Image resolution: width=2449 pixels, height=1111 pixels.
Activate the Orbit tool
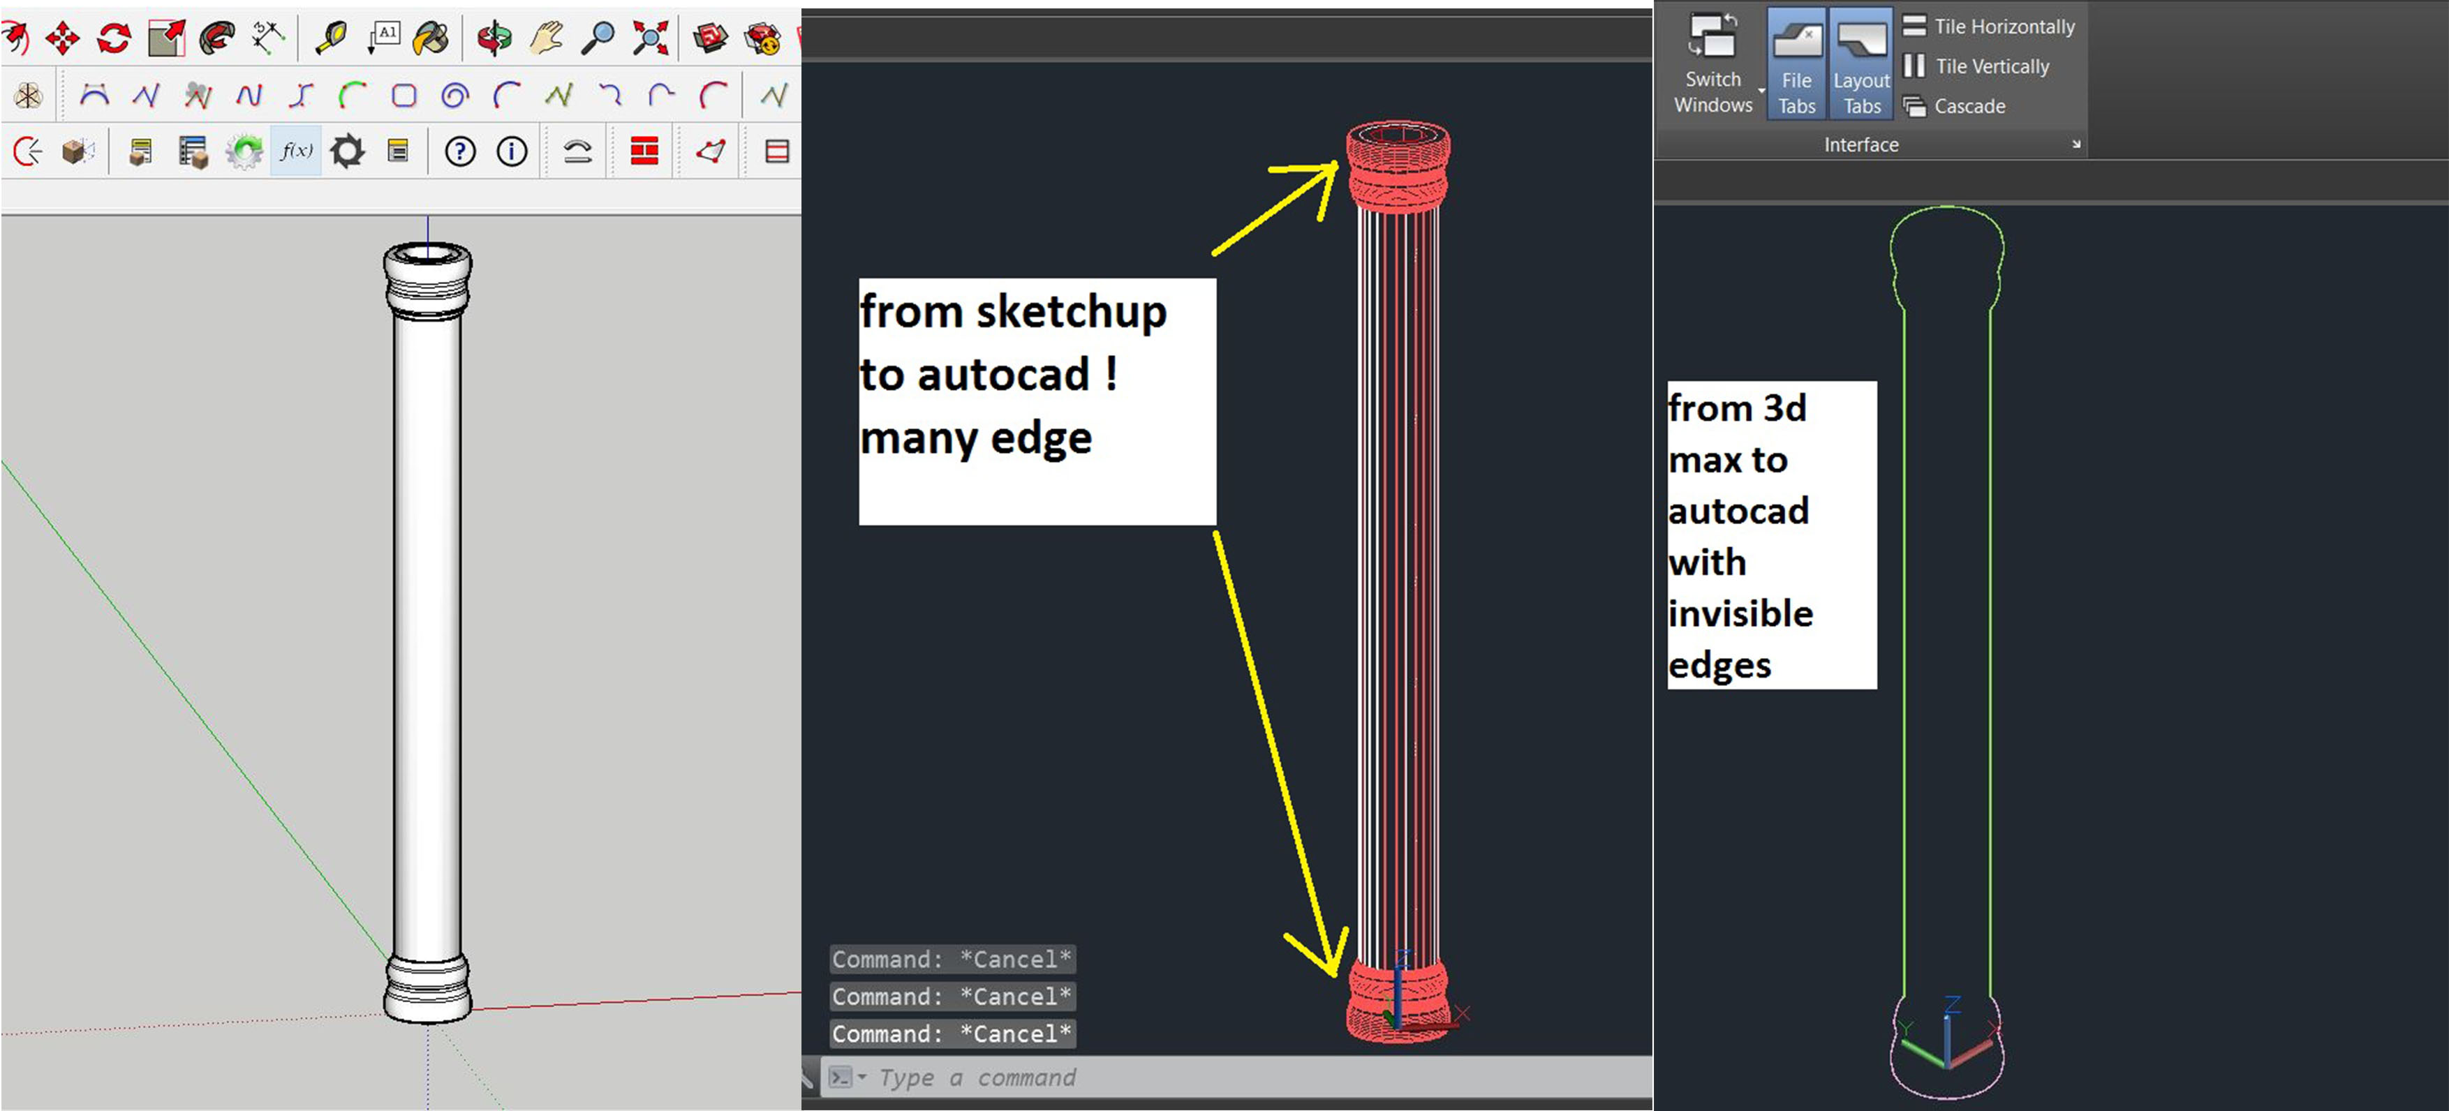[x=494, y=38]
